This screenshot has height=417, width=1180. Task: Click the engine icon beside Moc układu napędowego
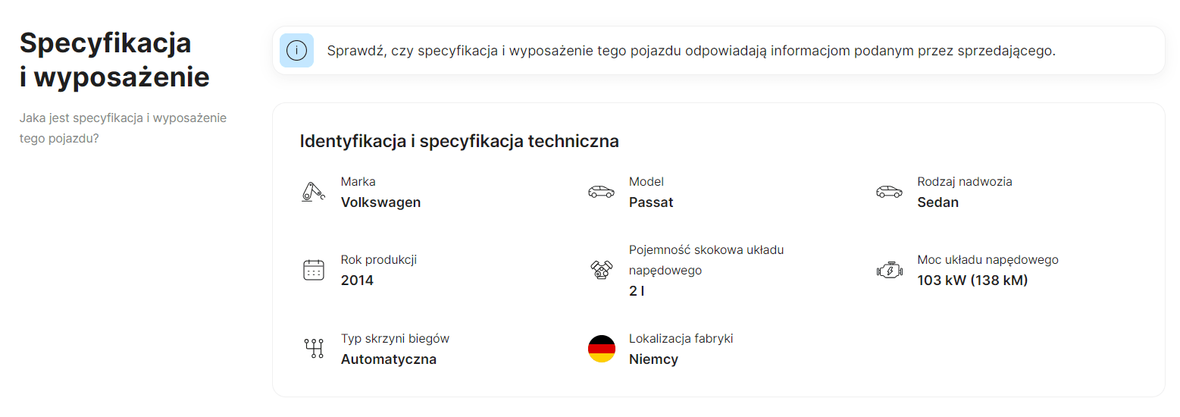(x=890, y=270)
